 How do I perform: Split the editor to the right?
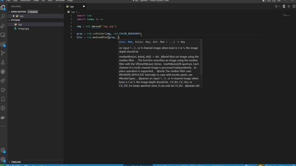[x=294, y=6]
